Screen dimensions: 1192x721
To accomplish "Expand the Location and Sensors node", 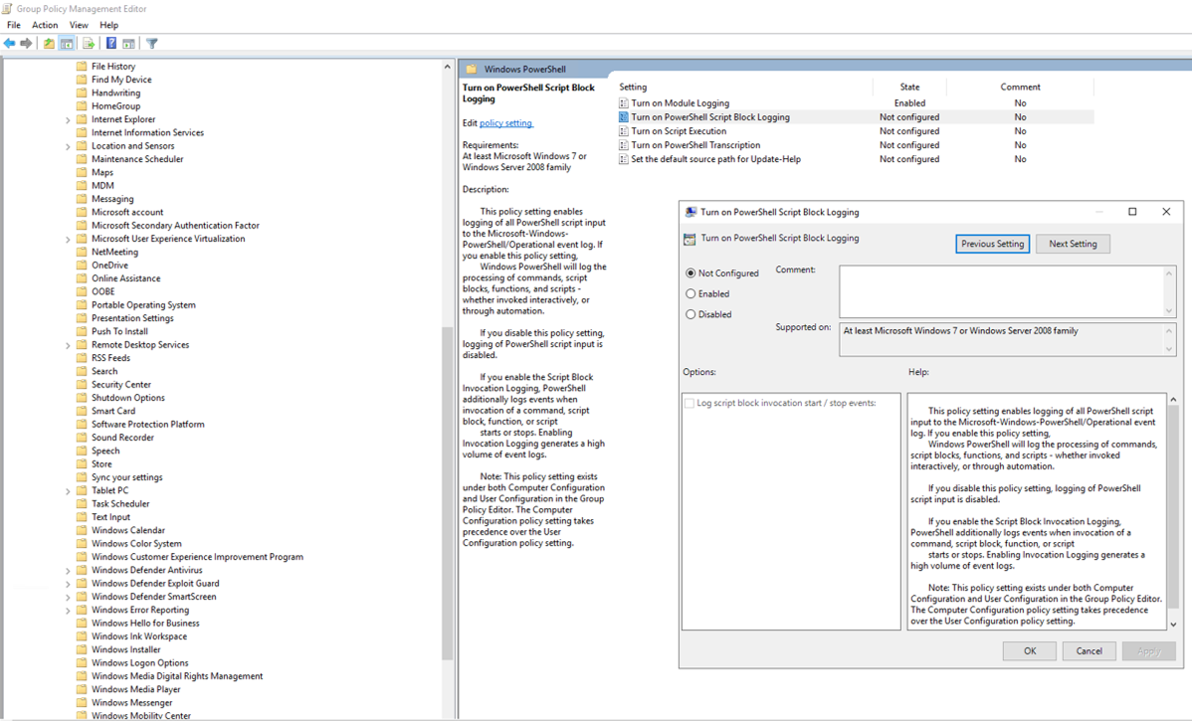I will point(68,146).
